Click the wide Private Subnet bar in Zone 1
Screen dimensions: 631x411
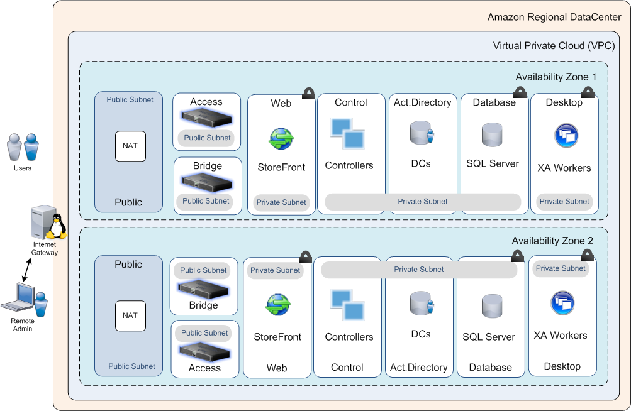pos(422,202)
